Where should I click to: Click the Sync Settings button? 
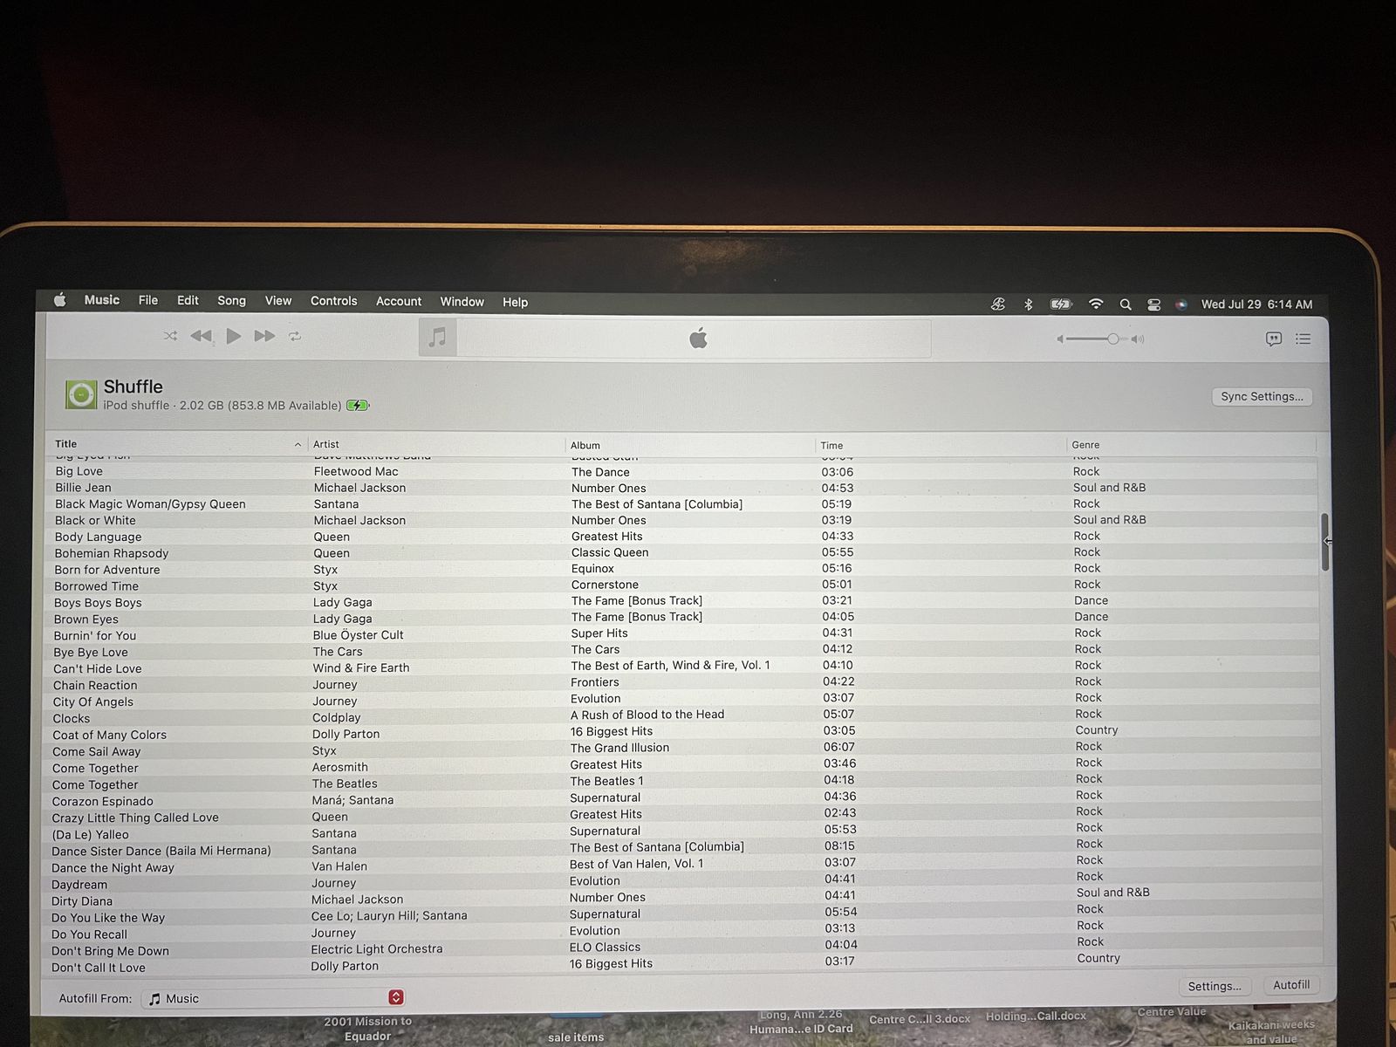[1262, 396]
